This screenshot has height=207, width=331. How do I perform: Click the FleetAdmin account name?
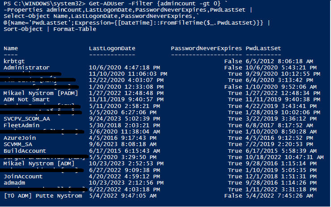click(x=21, y=125)
